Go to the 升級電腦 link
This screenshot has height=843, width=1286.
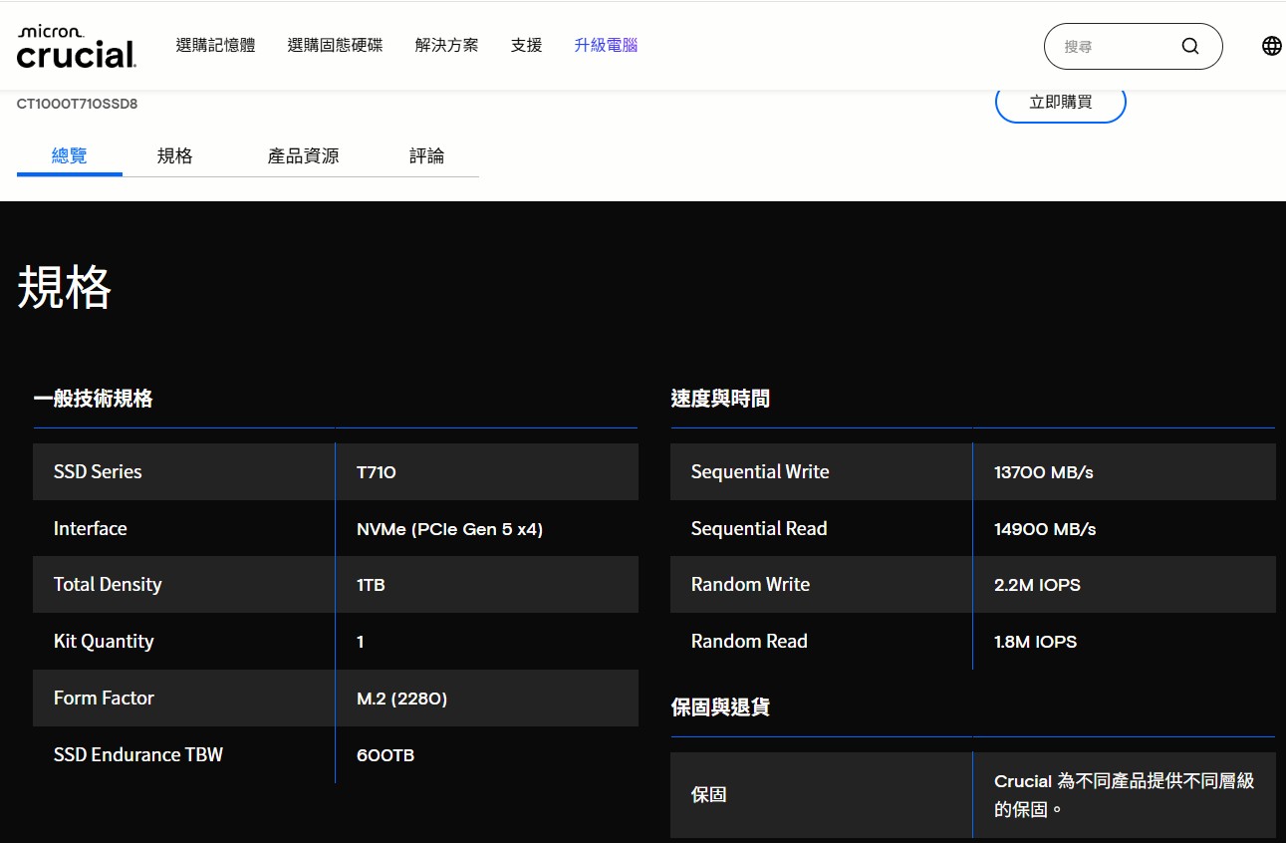606,45
